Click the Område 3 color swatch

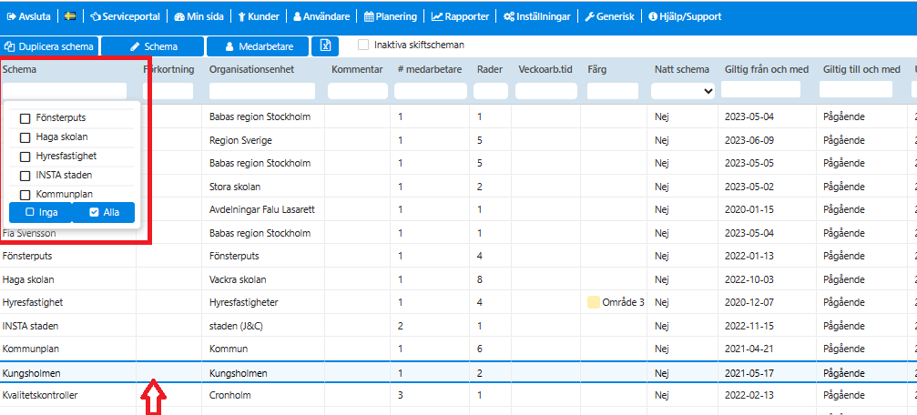[594, 302]
